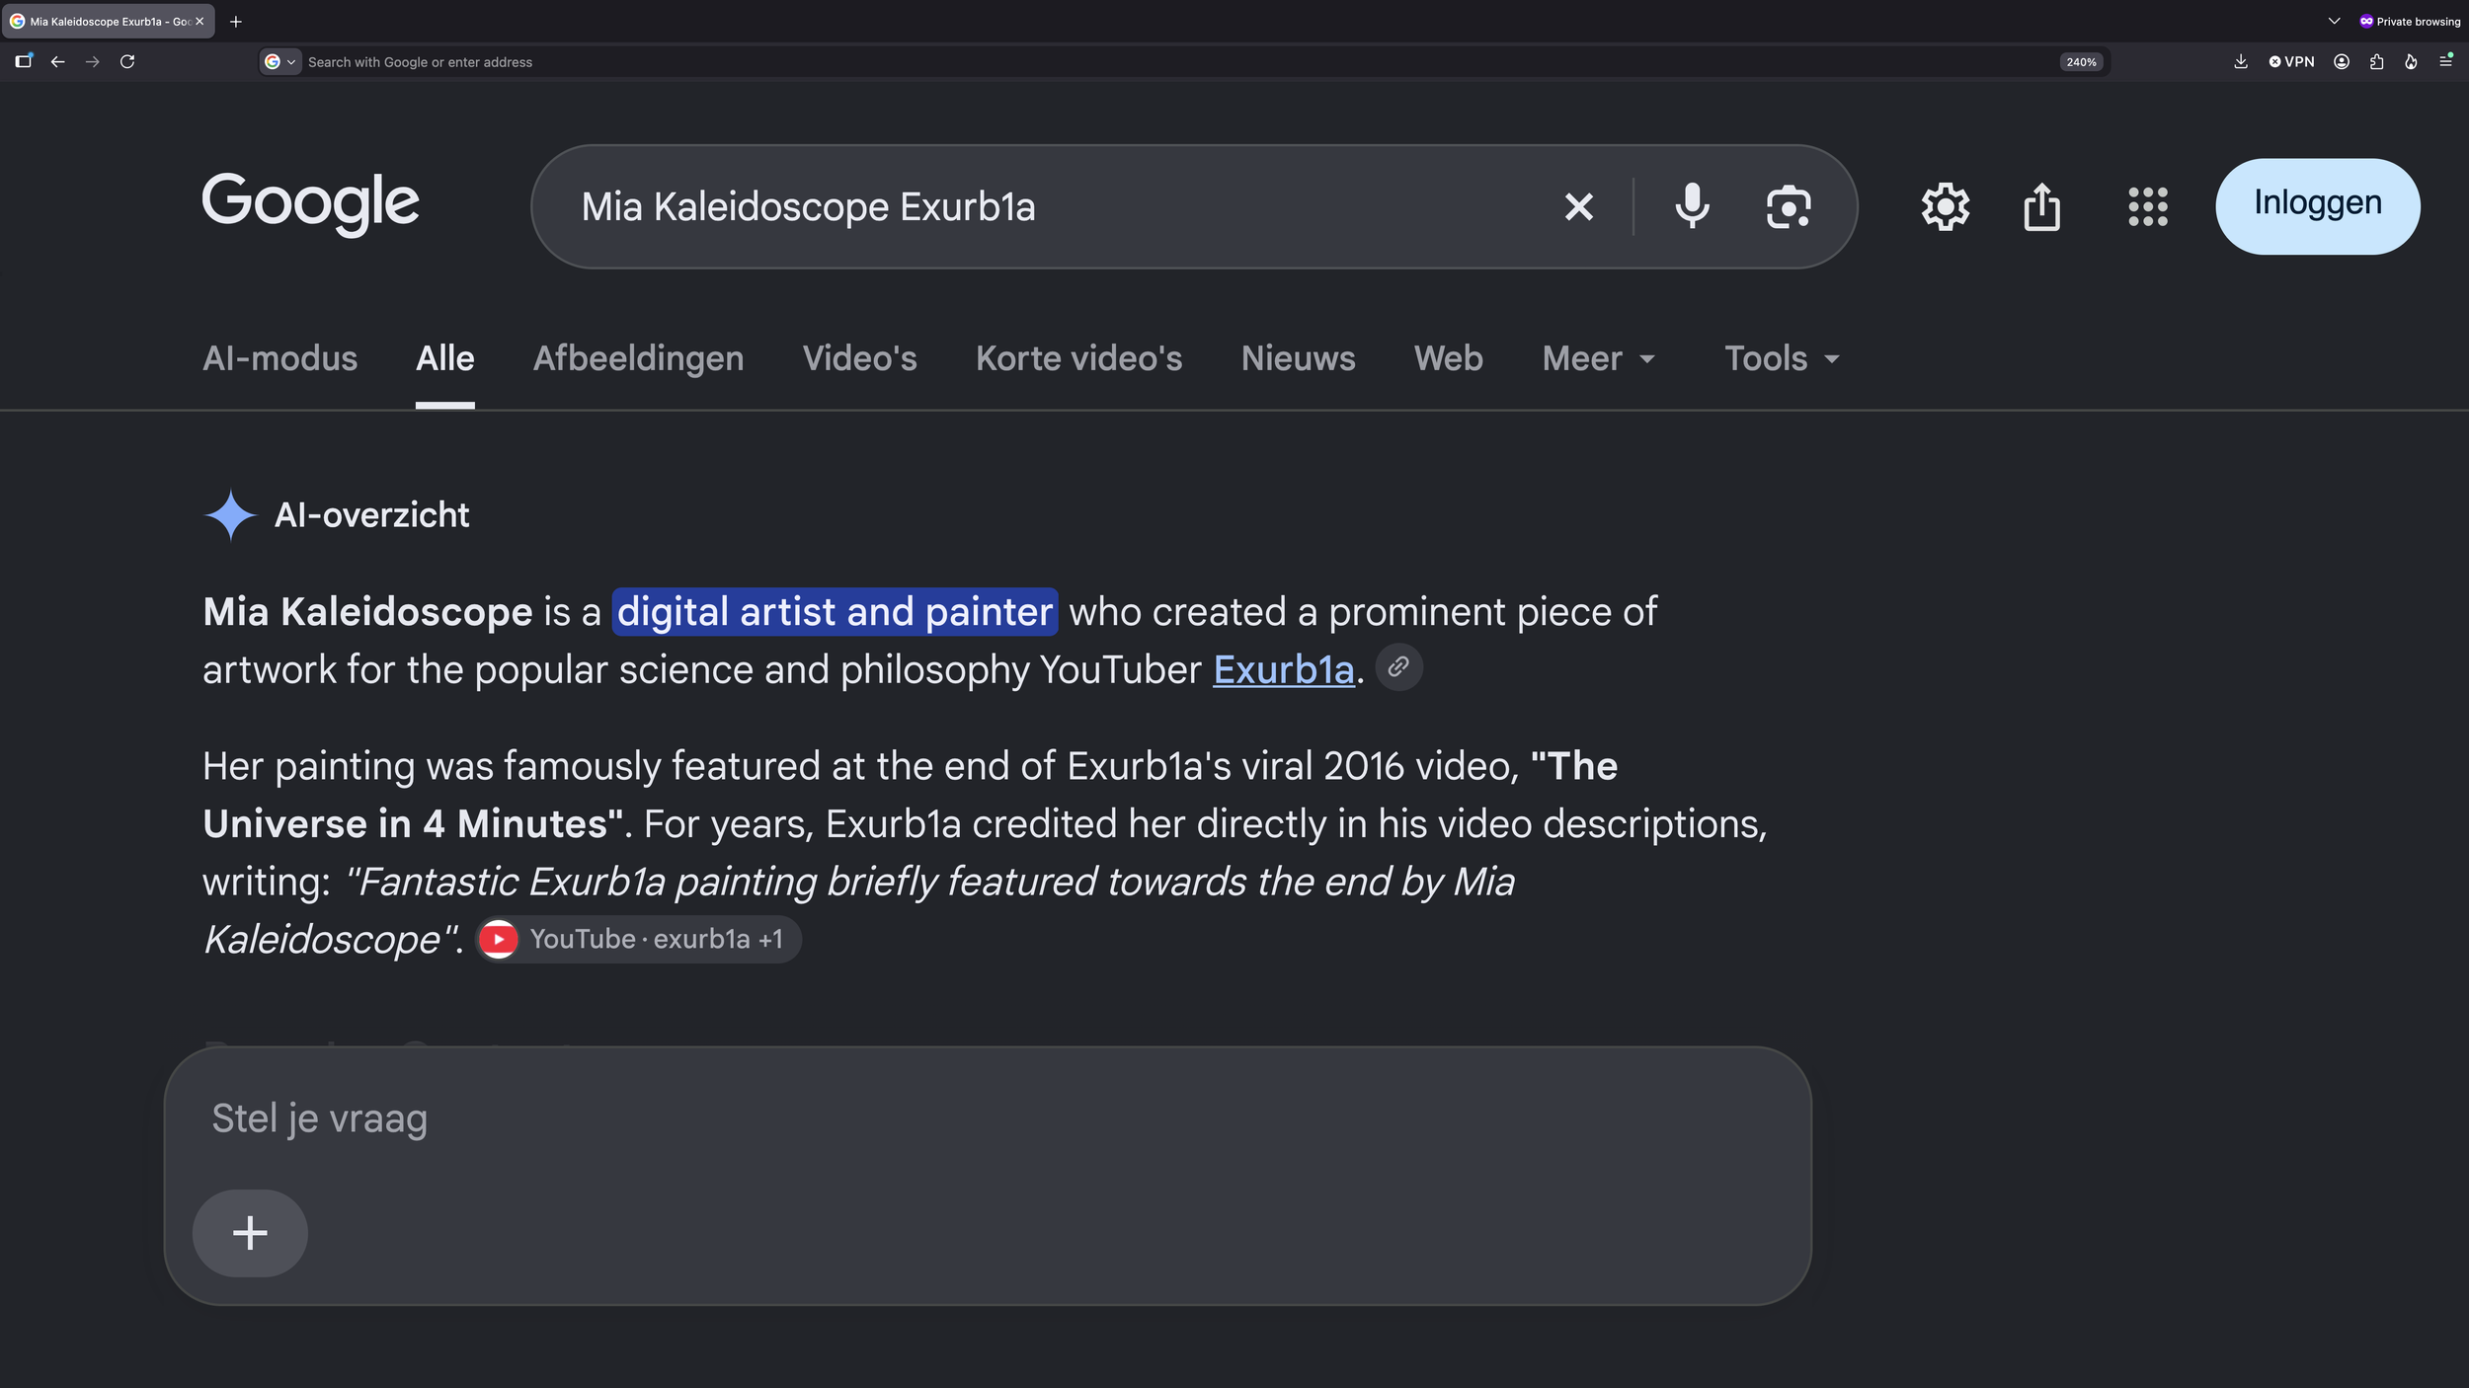Viewport: 2469px width, 1388px height.
Task: Open the YouTube exurb1a +1 source chip
Action: 638,939
